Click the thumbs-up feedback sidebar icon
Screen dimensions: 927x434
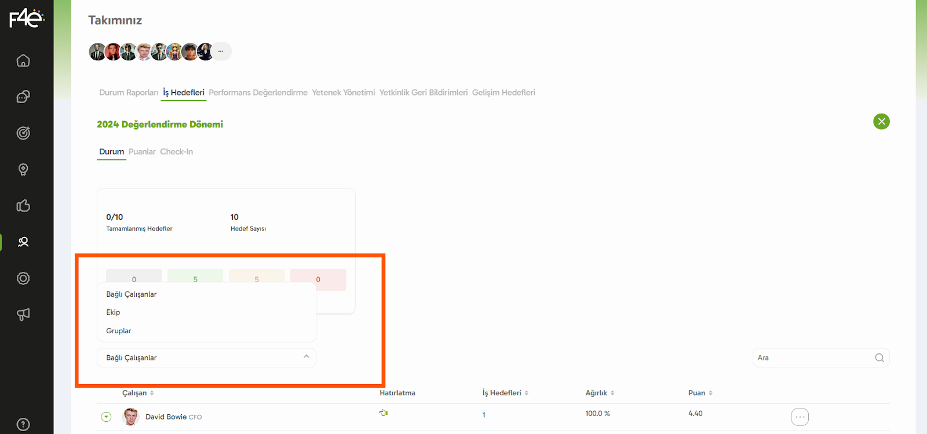[x=23, y=206]
